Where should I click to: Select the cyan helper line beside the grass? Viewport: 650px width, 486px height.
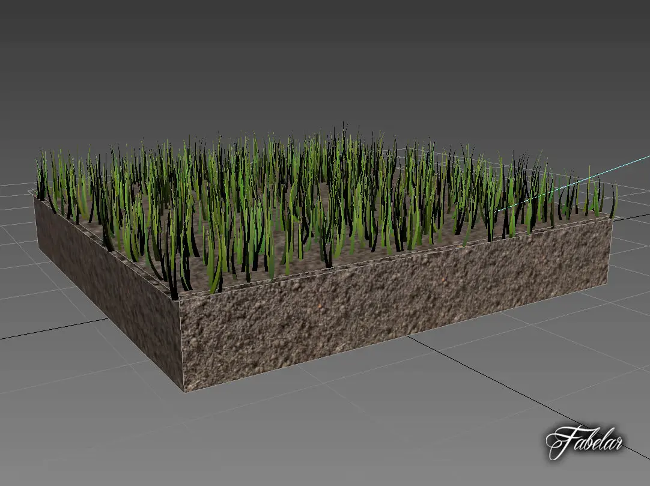pyautogui.click(x=573, y=184)
